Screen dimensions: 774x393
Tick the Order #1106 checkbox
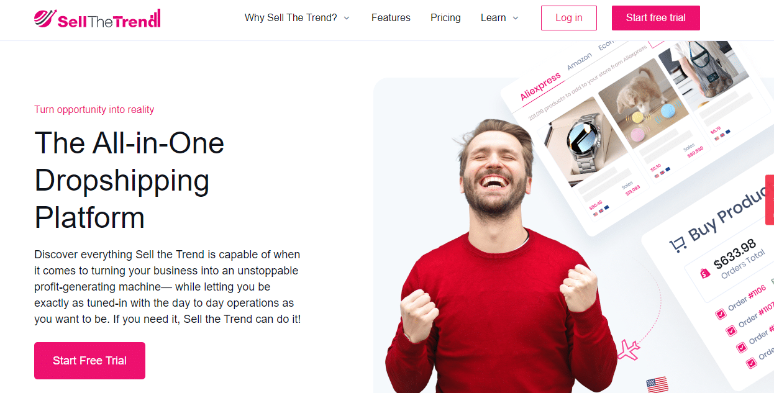(x=721, y=314)
